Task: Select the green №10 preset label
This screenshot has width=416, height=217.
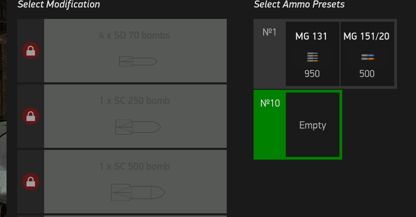Action: [270, 103]
